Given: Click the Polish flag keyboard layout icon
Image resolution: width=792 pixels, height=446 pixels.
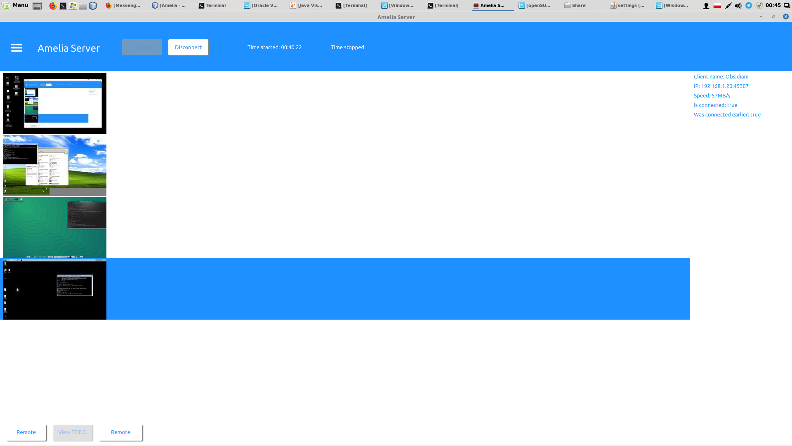Looking at the screenshot, I should [717, 6].
